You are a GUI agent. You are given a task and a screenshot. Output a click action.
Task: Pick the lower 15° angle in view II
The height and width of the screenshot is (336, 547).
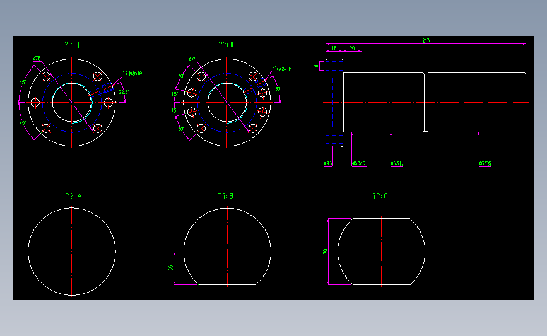[174, 110]
